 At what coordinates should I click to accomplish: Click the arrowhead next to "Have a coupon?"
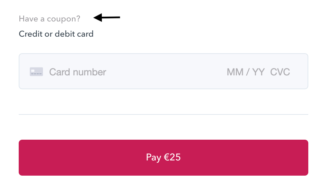98,18
